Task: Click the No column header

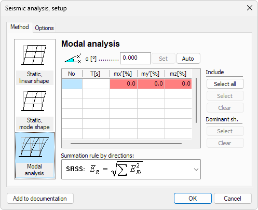Action: coord(72,74)
